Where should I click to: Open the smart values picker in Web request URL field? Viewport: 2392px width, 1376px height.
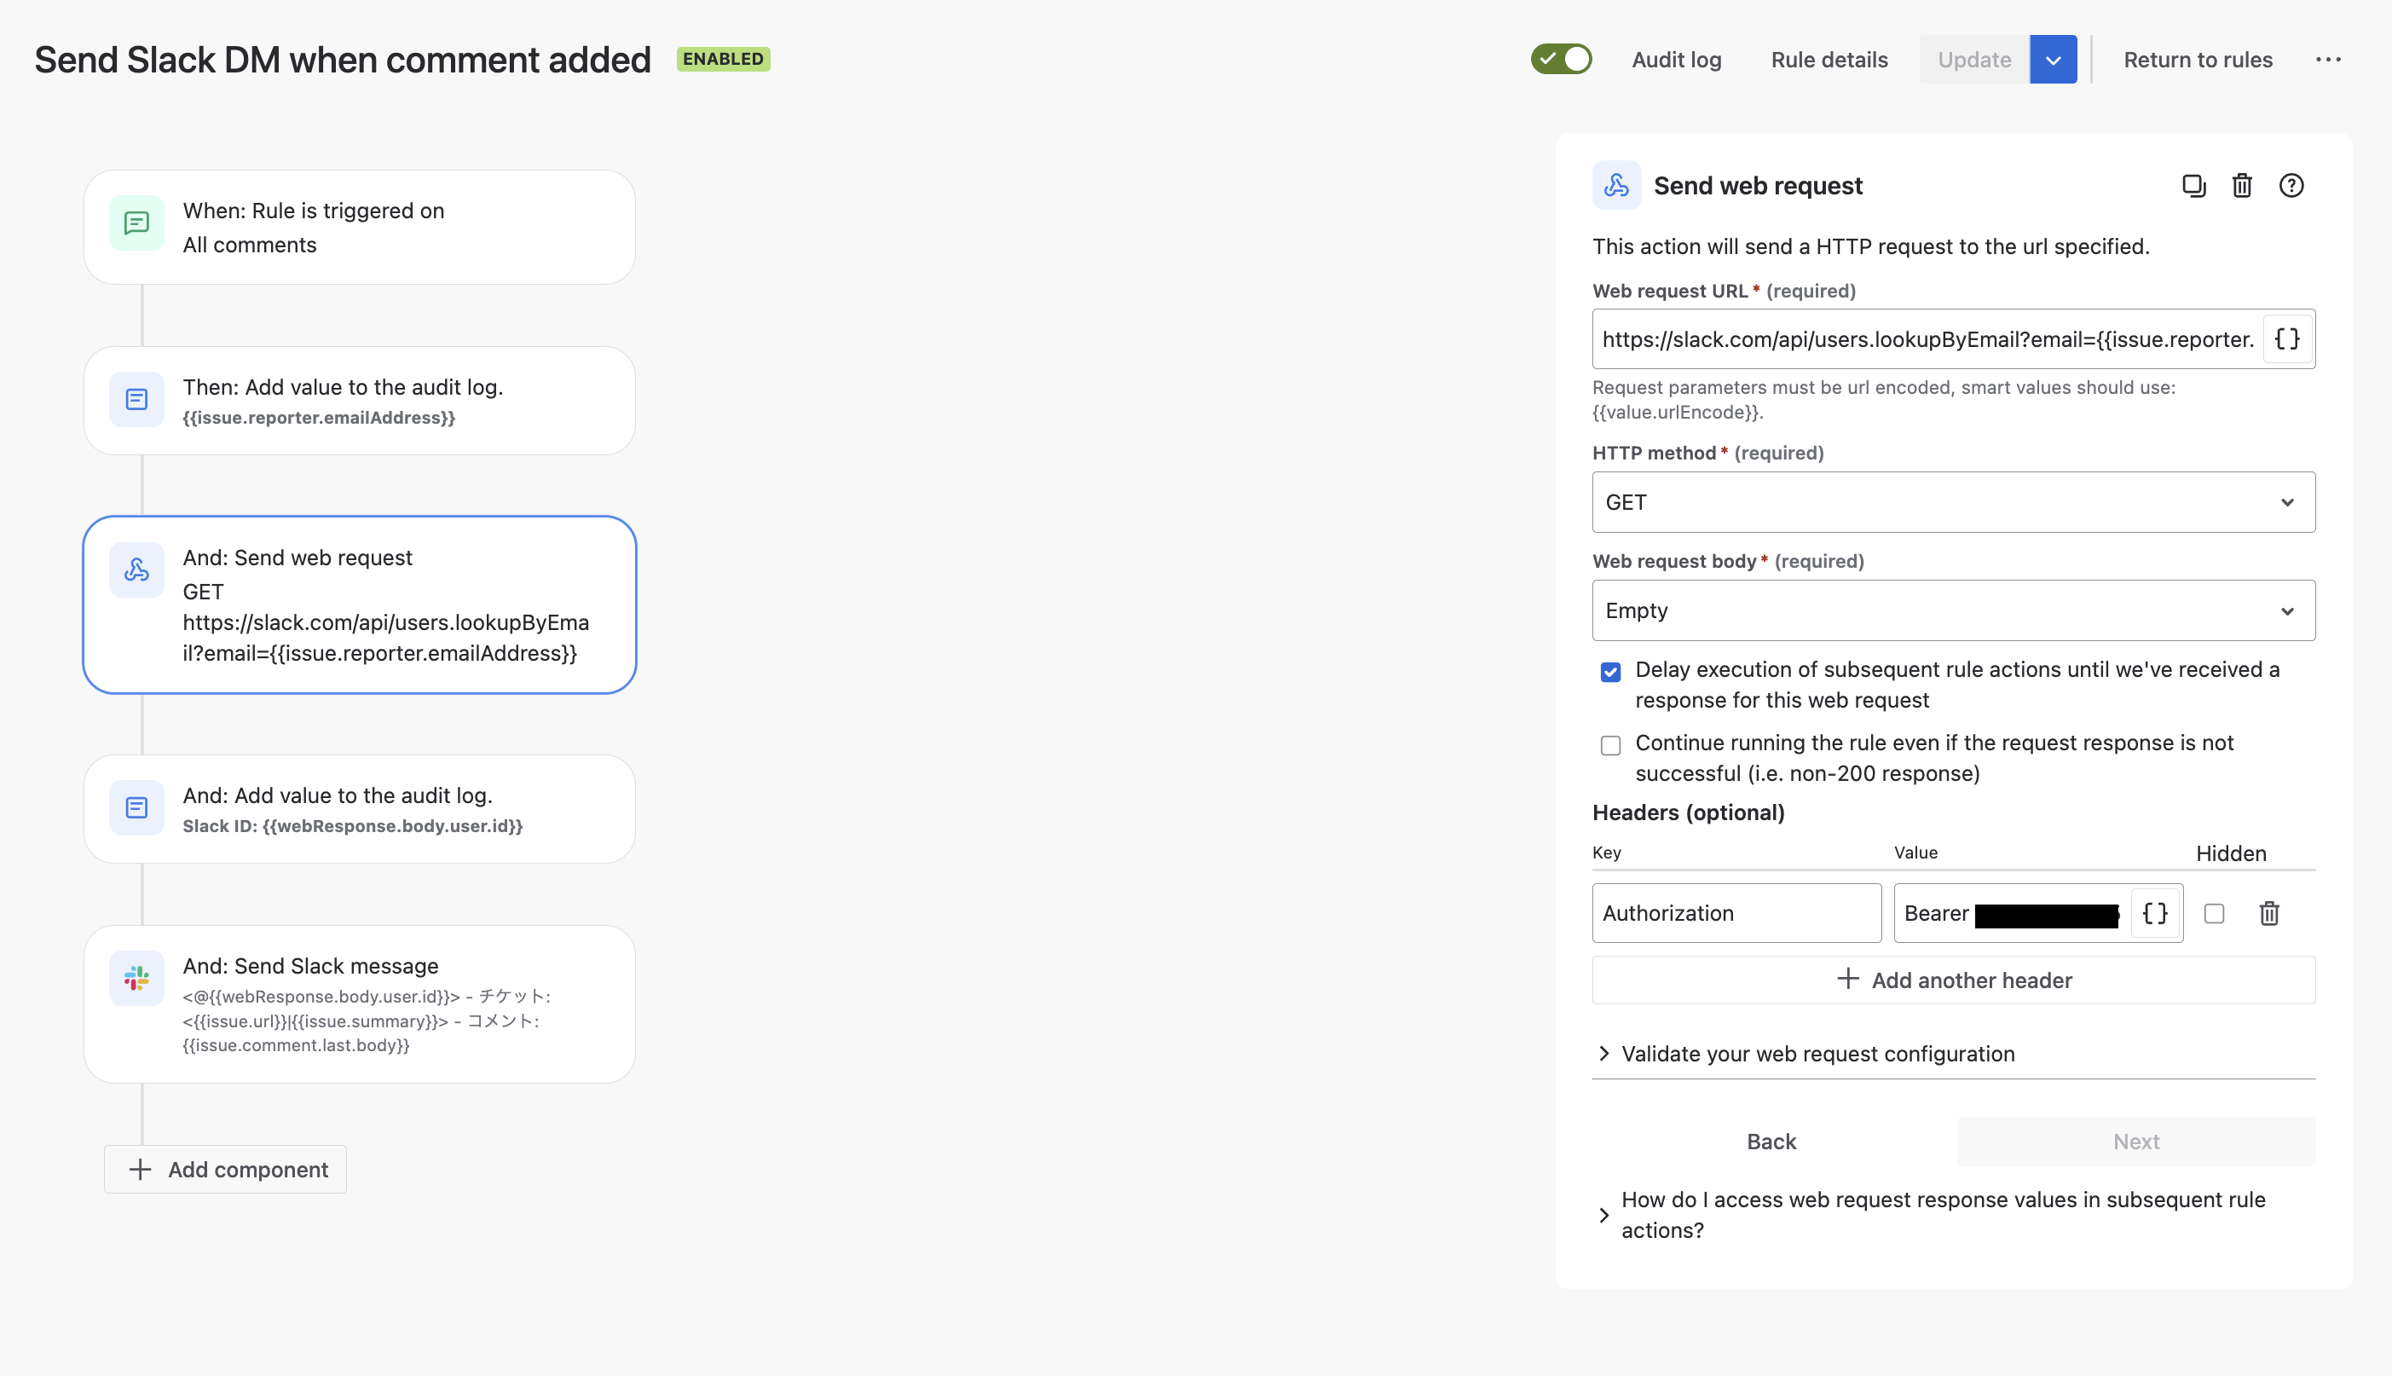(2286, 339)
